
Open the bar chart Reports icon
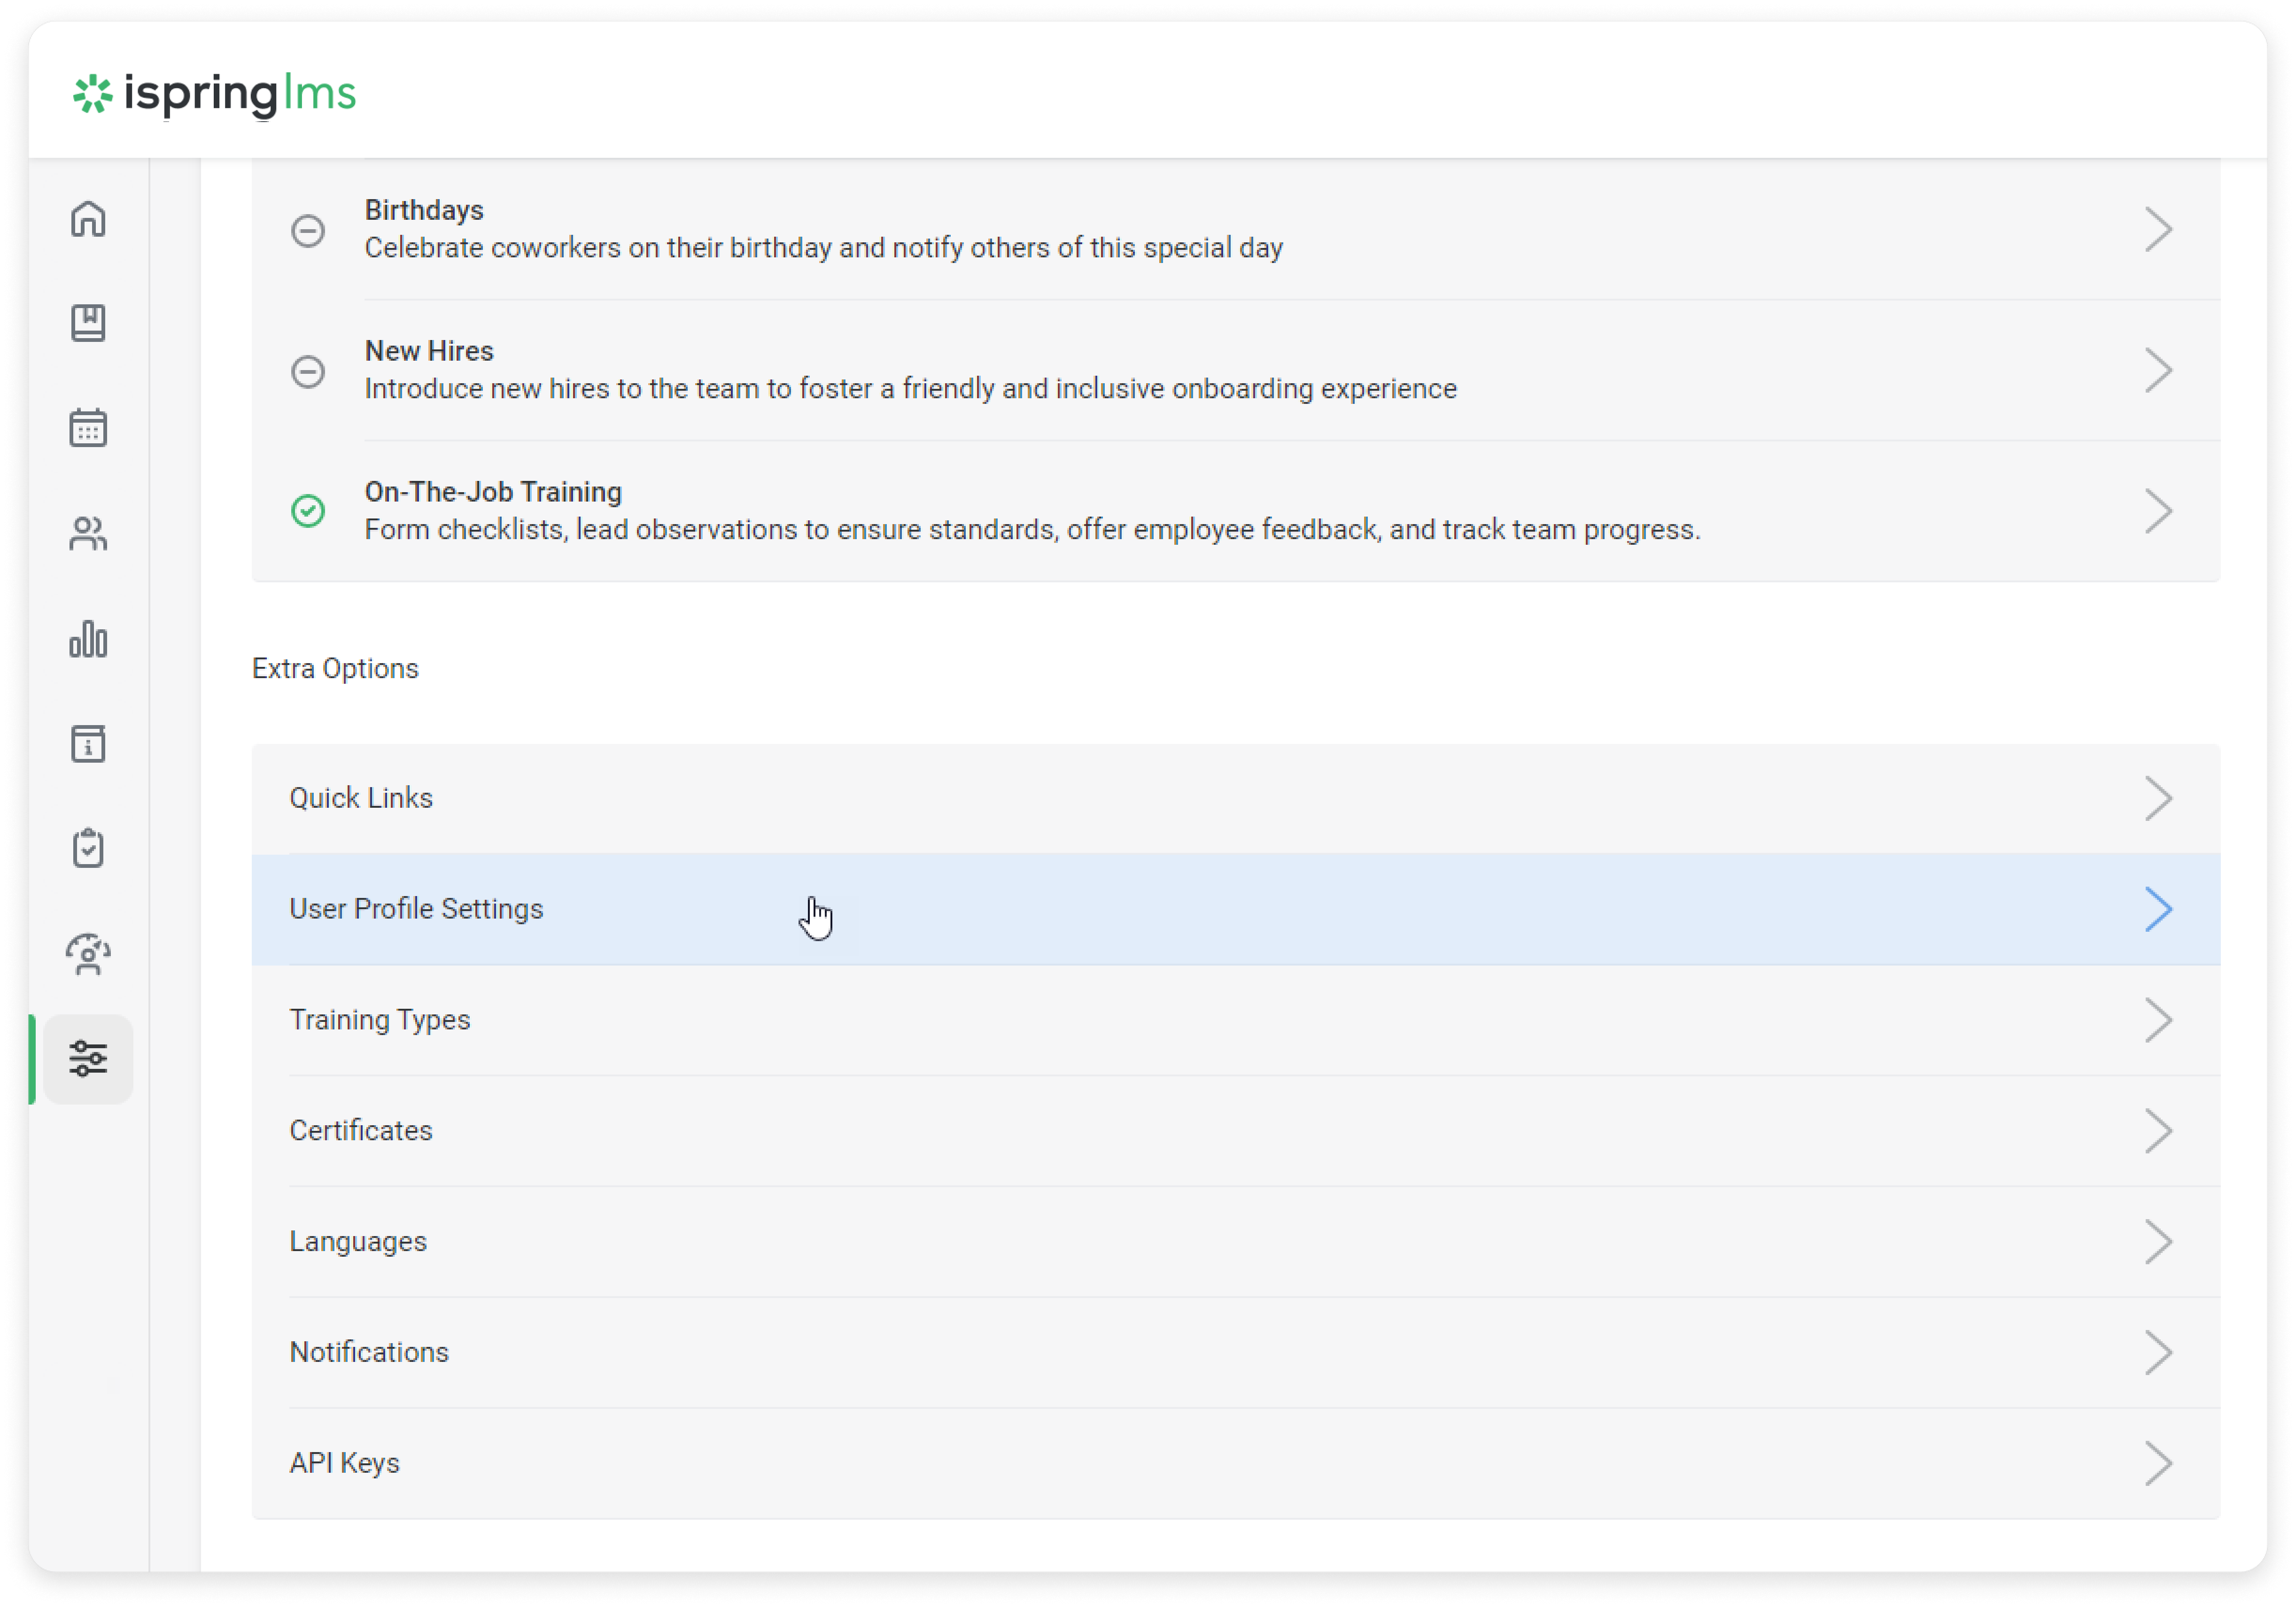(x=88, y=639)
